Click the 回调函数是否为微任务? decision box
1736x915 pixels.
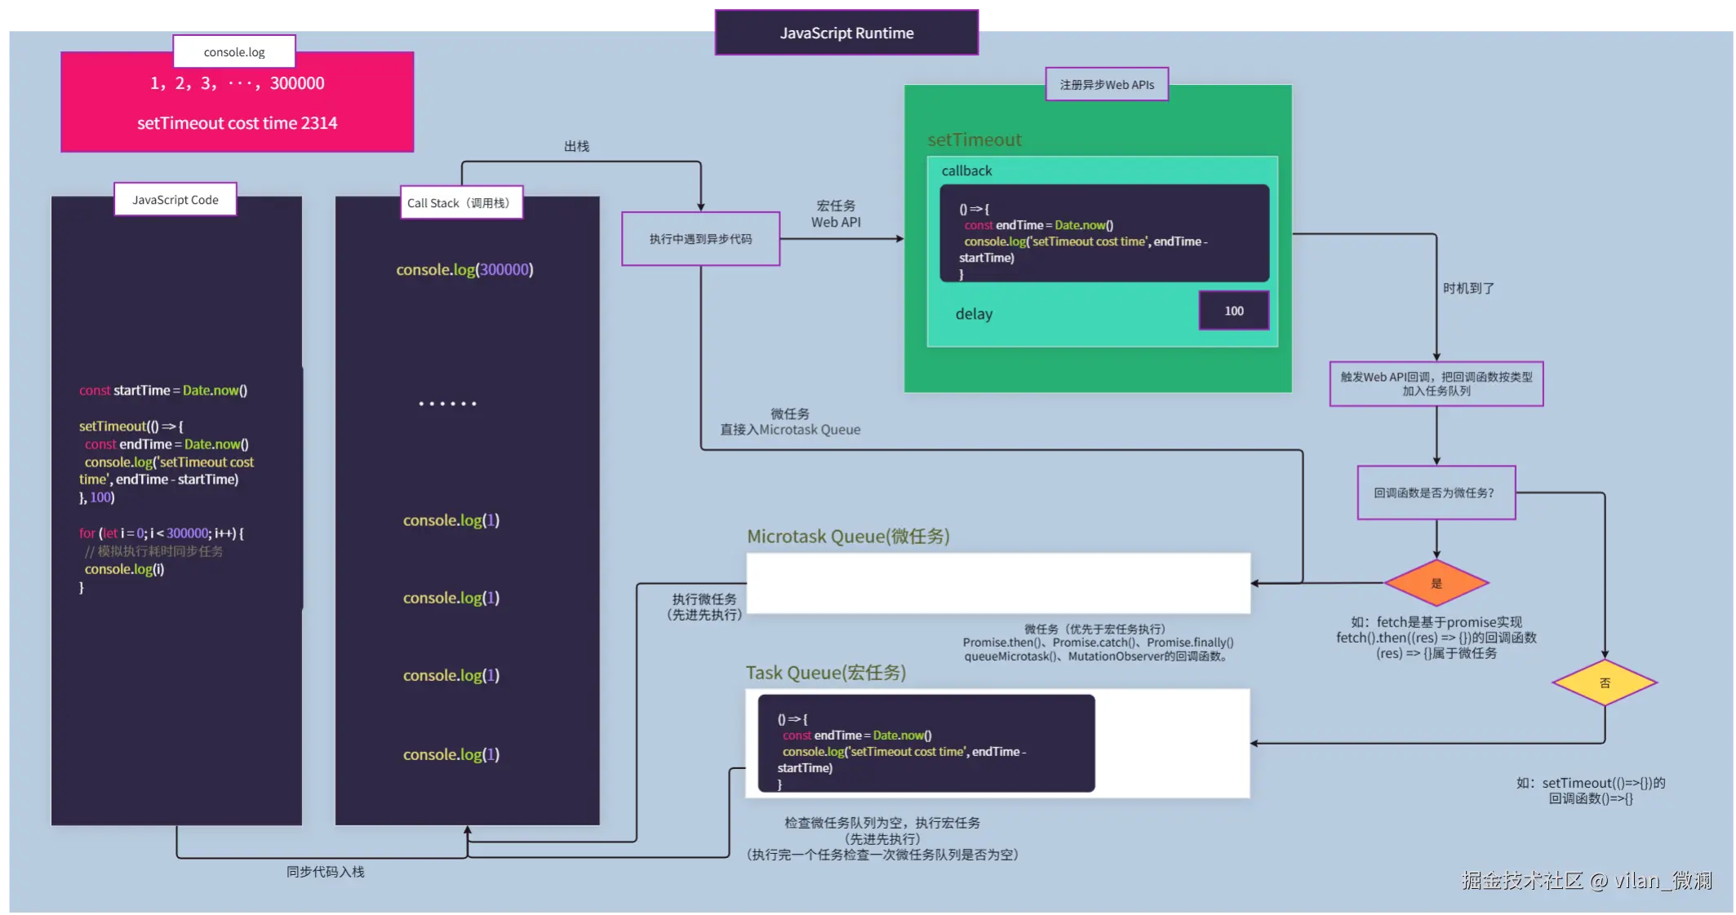(x=1436, y=493)
